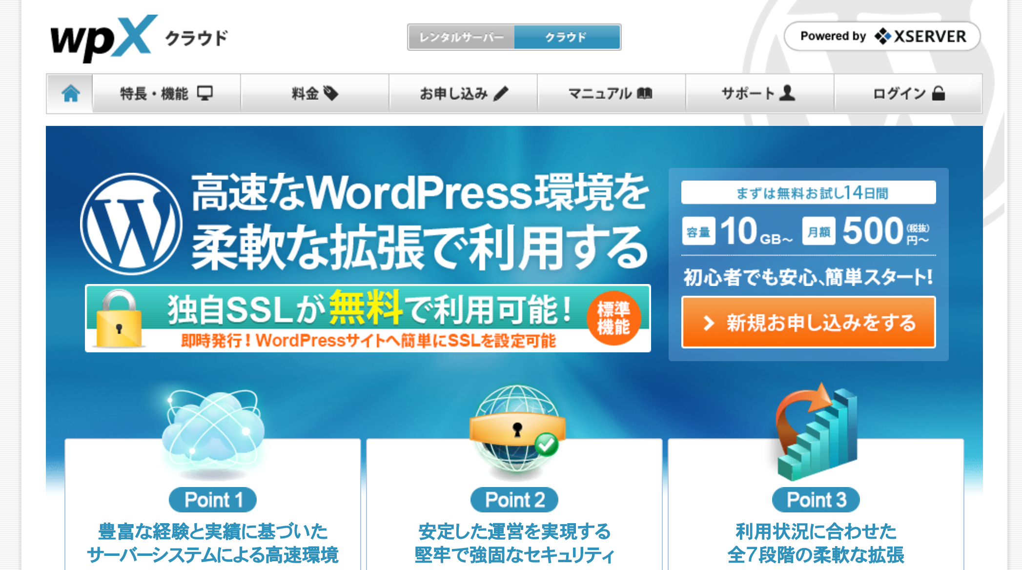Open the ログイン menu item
This screenshot has height=570, width=1022.
click(x=908, y=93)
